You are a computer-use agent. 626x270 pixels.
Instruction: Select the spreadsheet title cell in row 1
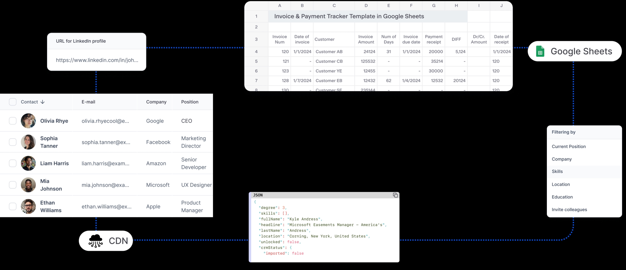[x=349, y=16]
